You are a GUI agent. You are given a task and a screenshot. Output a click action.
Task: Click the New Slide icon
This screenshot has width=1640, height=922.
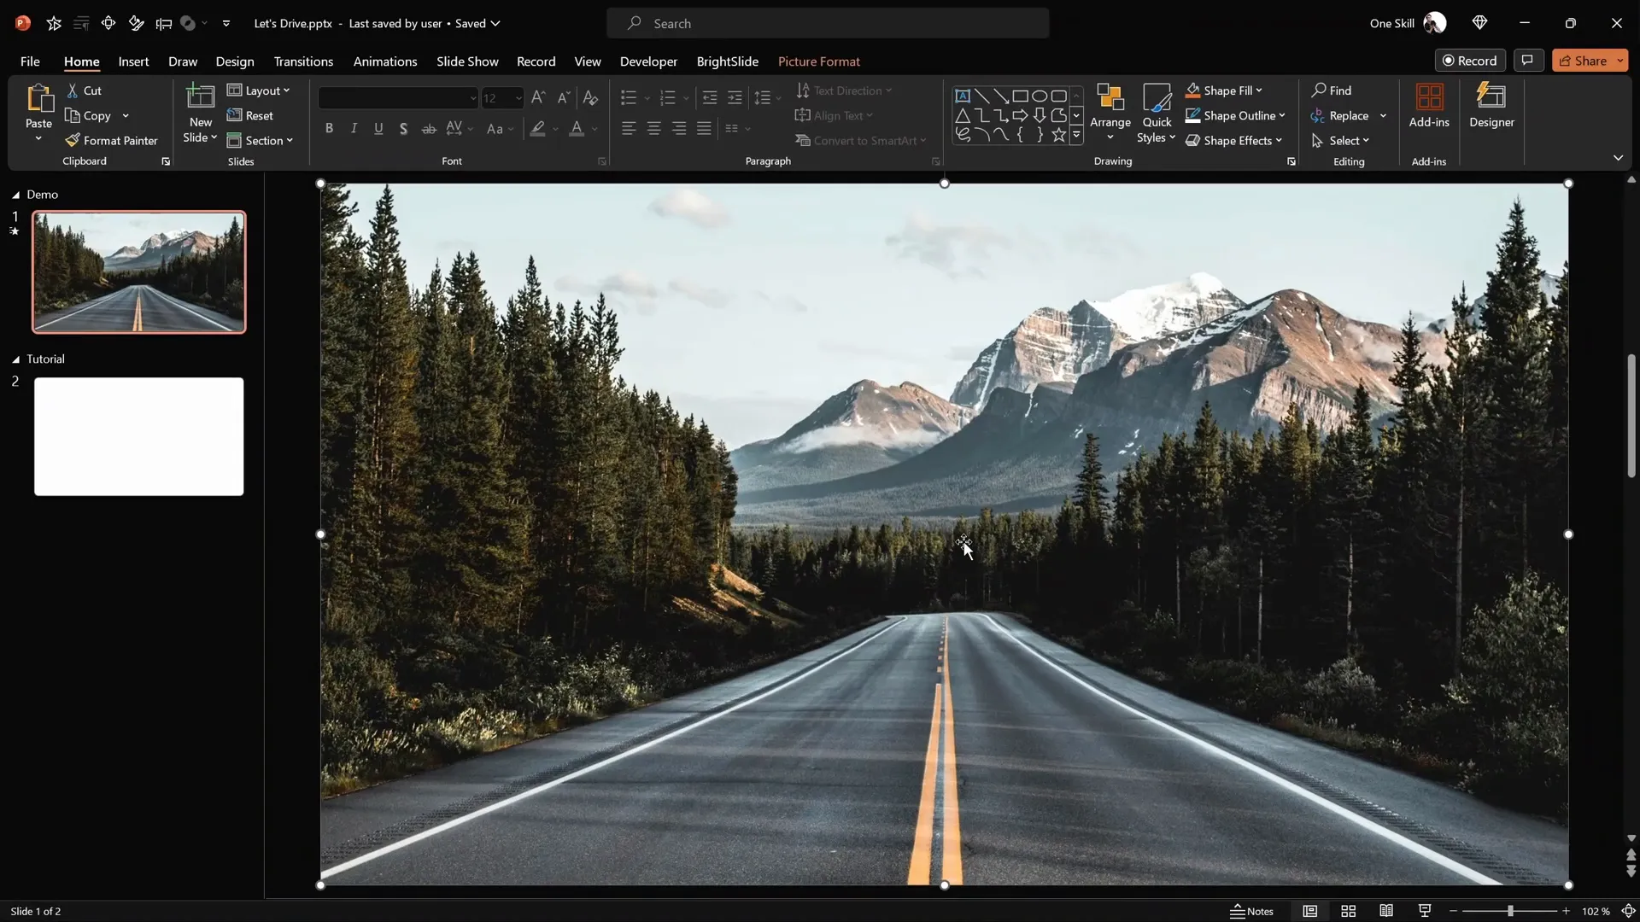pos(200,96)
